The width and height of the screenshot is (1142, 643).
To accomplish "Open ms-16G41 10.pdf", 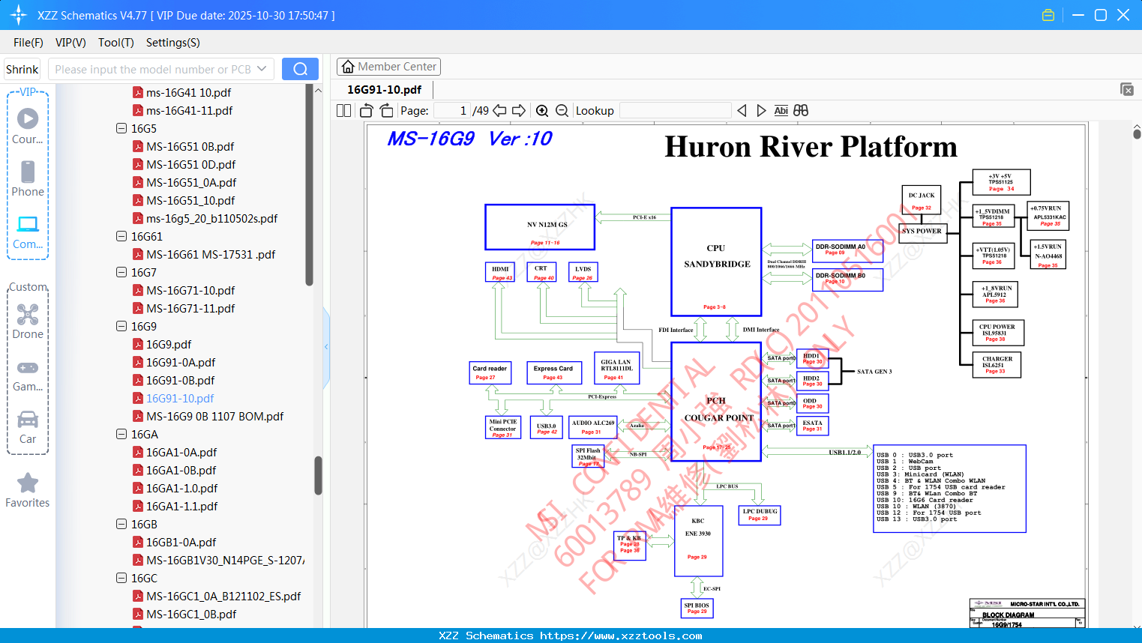I will click(x=188, y=92).
